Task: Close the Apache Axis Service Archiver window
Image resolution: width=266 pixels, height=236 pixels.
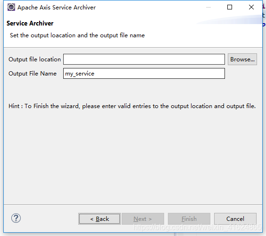Action: pos(251,7)
